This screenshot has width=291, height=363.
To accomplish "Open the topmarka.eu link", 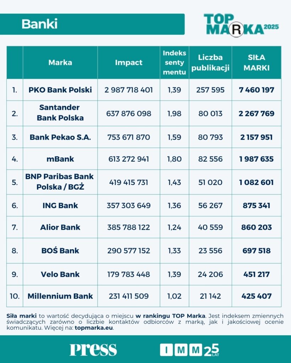I will pyautogui.click(x=94, y=328).
